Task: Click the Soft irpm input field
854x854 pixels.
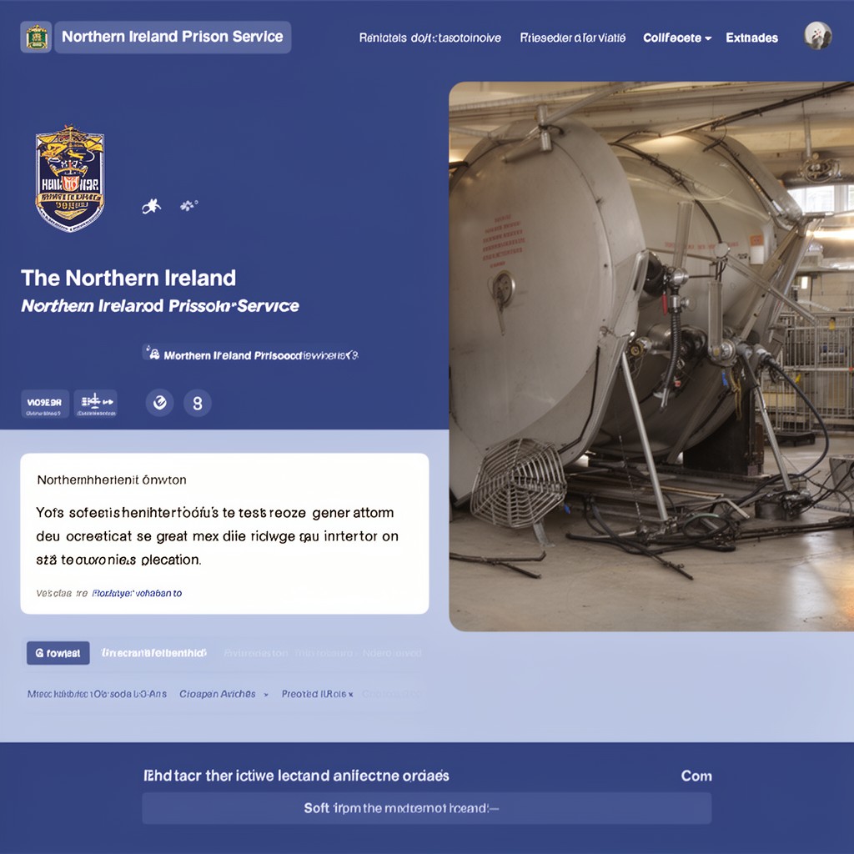Action: click(x=426, y=808)
